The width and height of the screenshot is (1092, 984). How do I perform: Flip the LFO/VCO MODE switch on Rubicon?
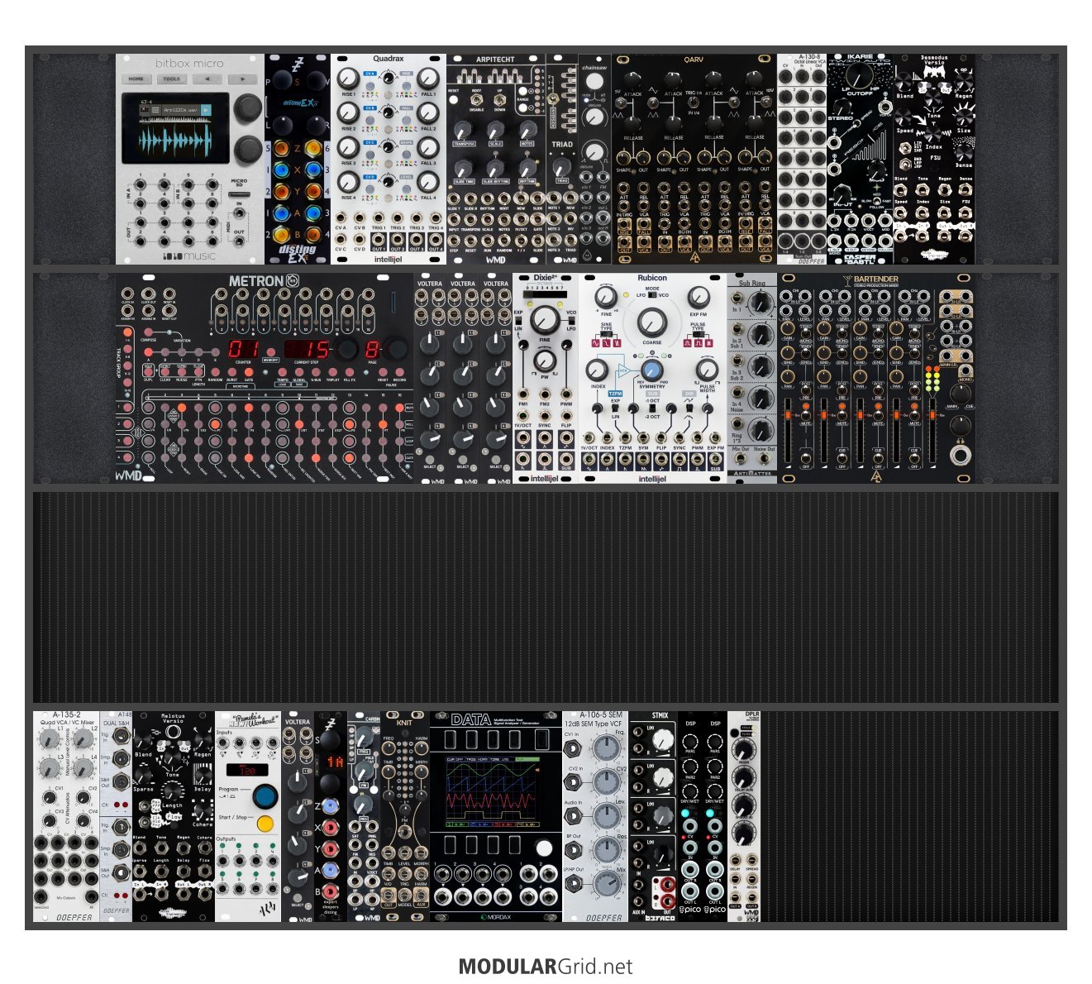(651, 295)
